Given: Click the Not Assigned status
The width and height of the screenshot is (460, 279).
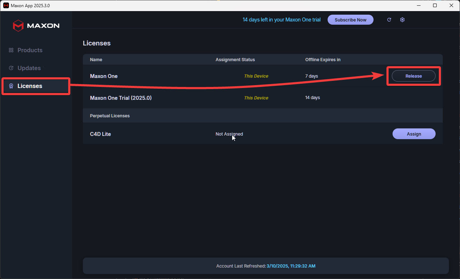Looking at the screenshot, I should (x=229, y=134).
